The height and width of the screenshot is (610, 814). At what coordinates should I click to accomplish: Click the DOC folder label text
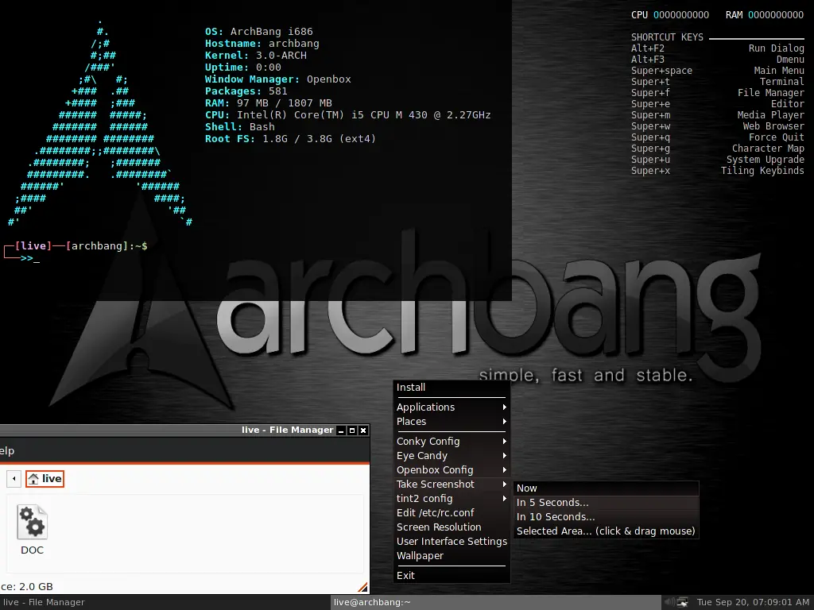coord(32,550)
